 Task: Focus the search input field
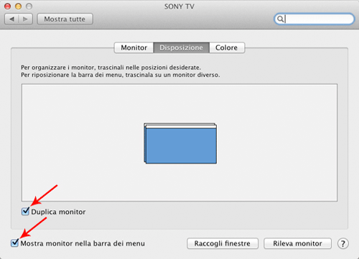pos(314,19)
